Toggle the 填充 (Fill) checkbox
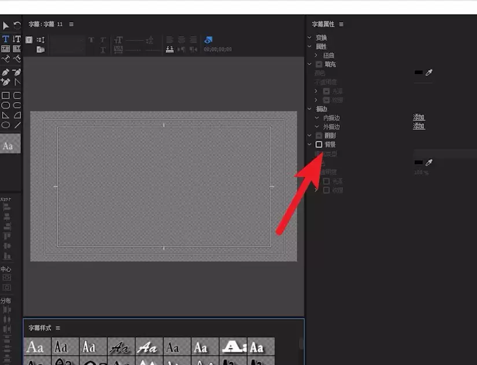This screenshot has height=365, width=477. [319, 64]
